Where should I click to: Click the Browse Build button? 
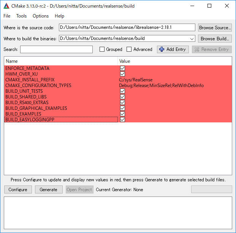215,38
